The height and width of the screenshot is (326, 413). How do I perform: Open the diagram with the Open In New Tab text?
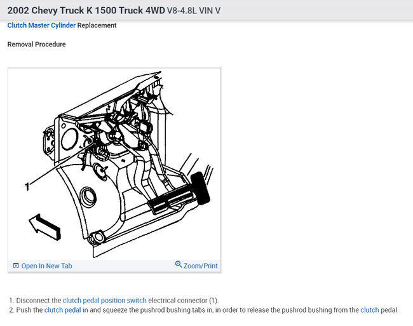click(46, 266)
